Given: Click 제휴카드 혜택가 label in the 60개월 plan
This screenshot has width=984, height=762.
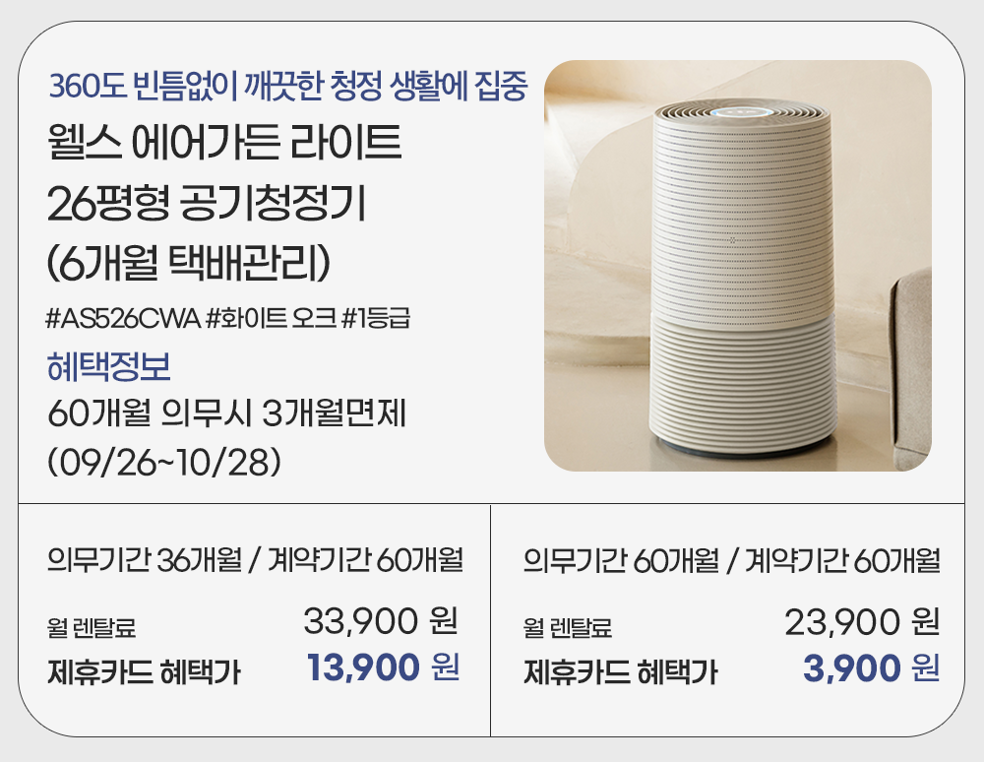Looking at the screenshot, I should pyautogui.click(x=620, y=674).
